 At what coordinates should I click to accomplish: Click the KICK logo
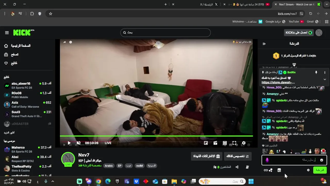(x=23, y=33)
